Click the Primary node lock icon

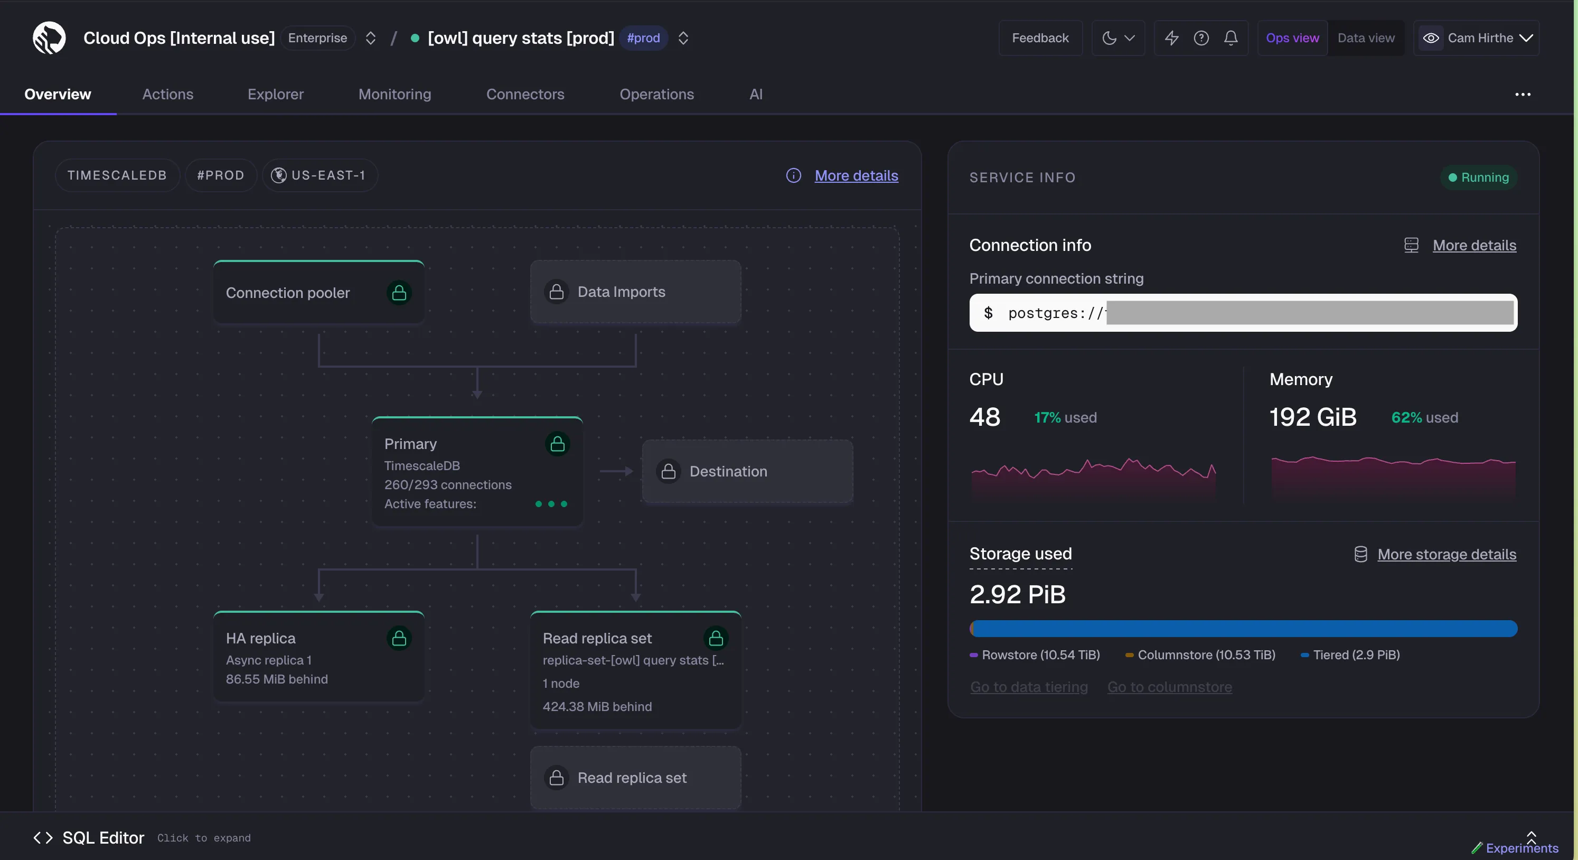coord(558,444)
